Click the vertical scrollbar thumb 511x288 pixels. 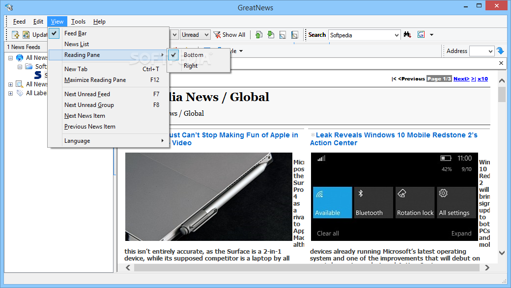(x=502, y=94)
